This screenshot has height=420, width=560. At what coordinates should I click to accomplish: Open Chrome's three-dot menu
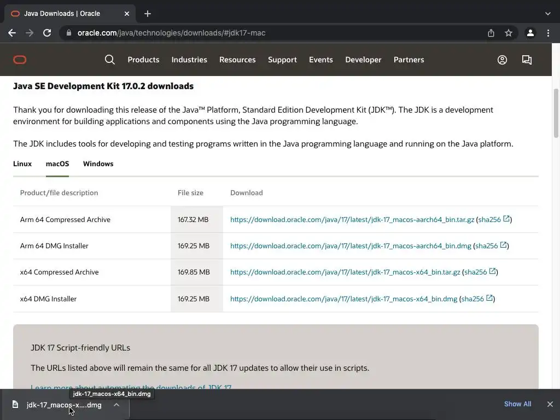pos(548,33)
